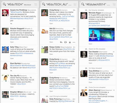The height and width of the screenshot is (103, 117).
Task: Open link under Braydan Wilson's tweet
Action: [12, 99]
